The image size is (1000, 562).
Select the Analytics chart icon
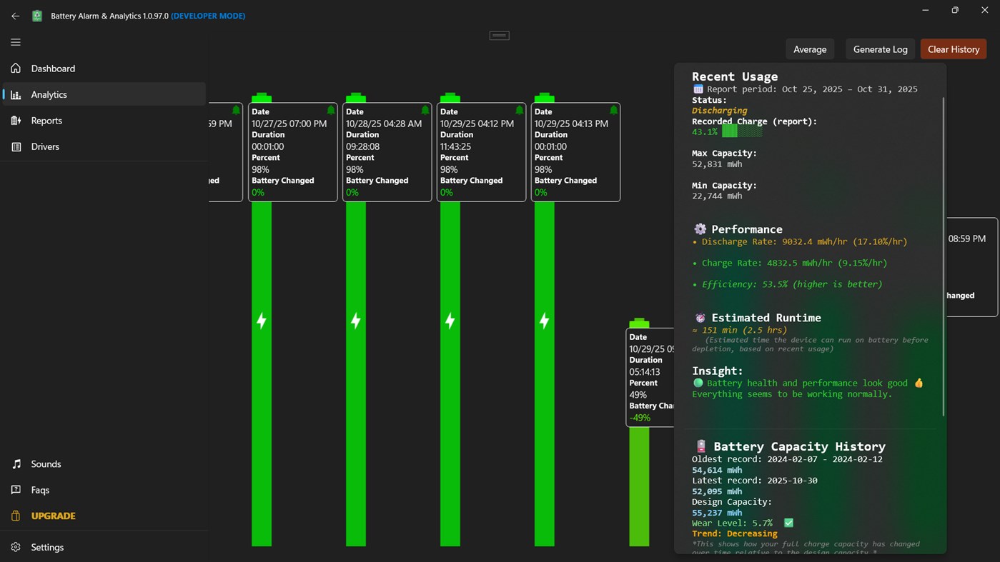click(15, 94)
